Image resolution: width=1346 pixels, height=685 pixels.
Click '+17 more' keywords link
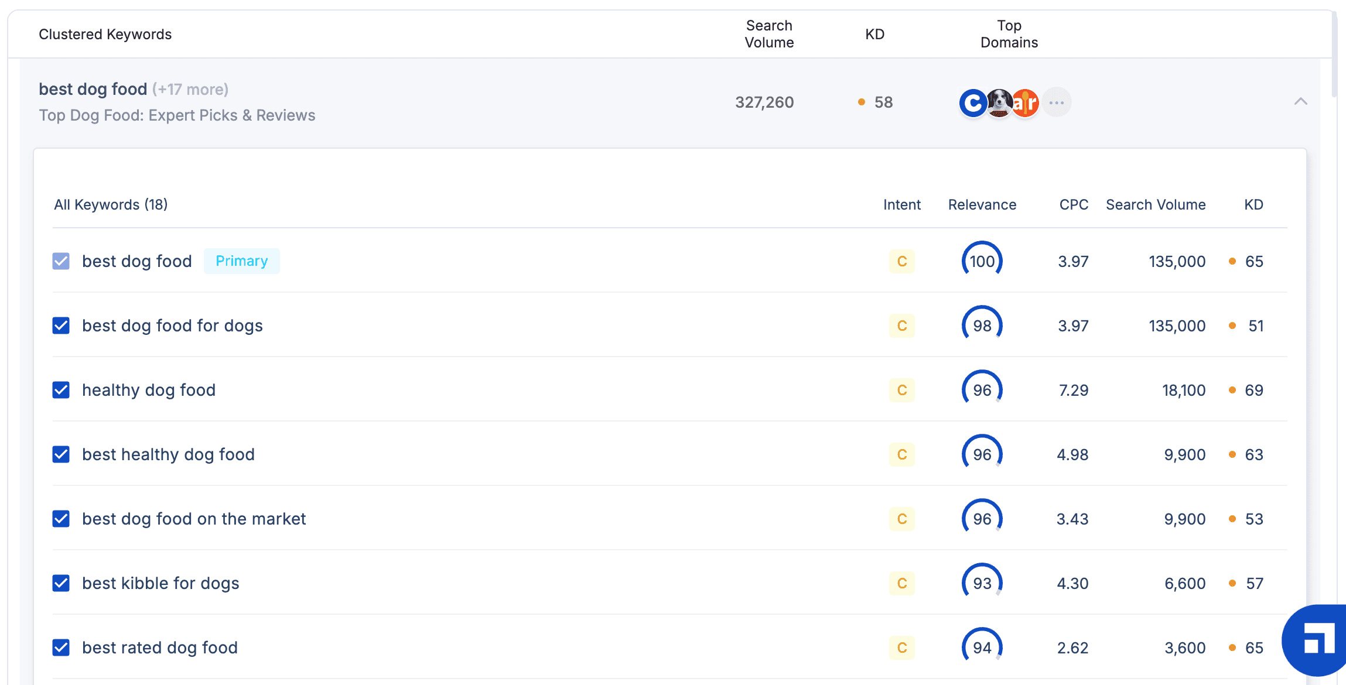click(190, 90)
